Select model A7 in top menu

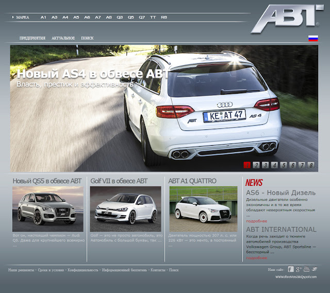click(98, 17)
